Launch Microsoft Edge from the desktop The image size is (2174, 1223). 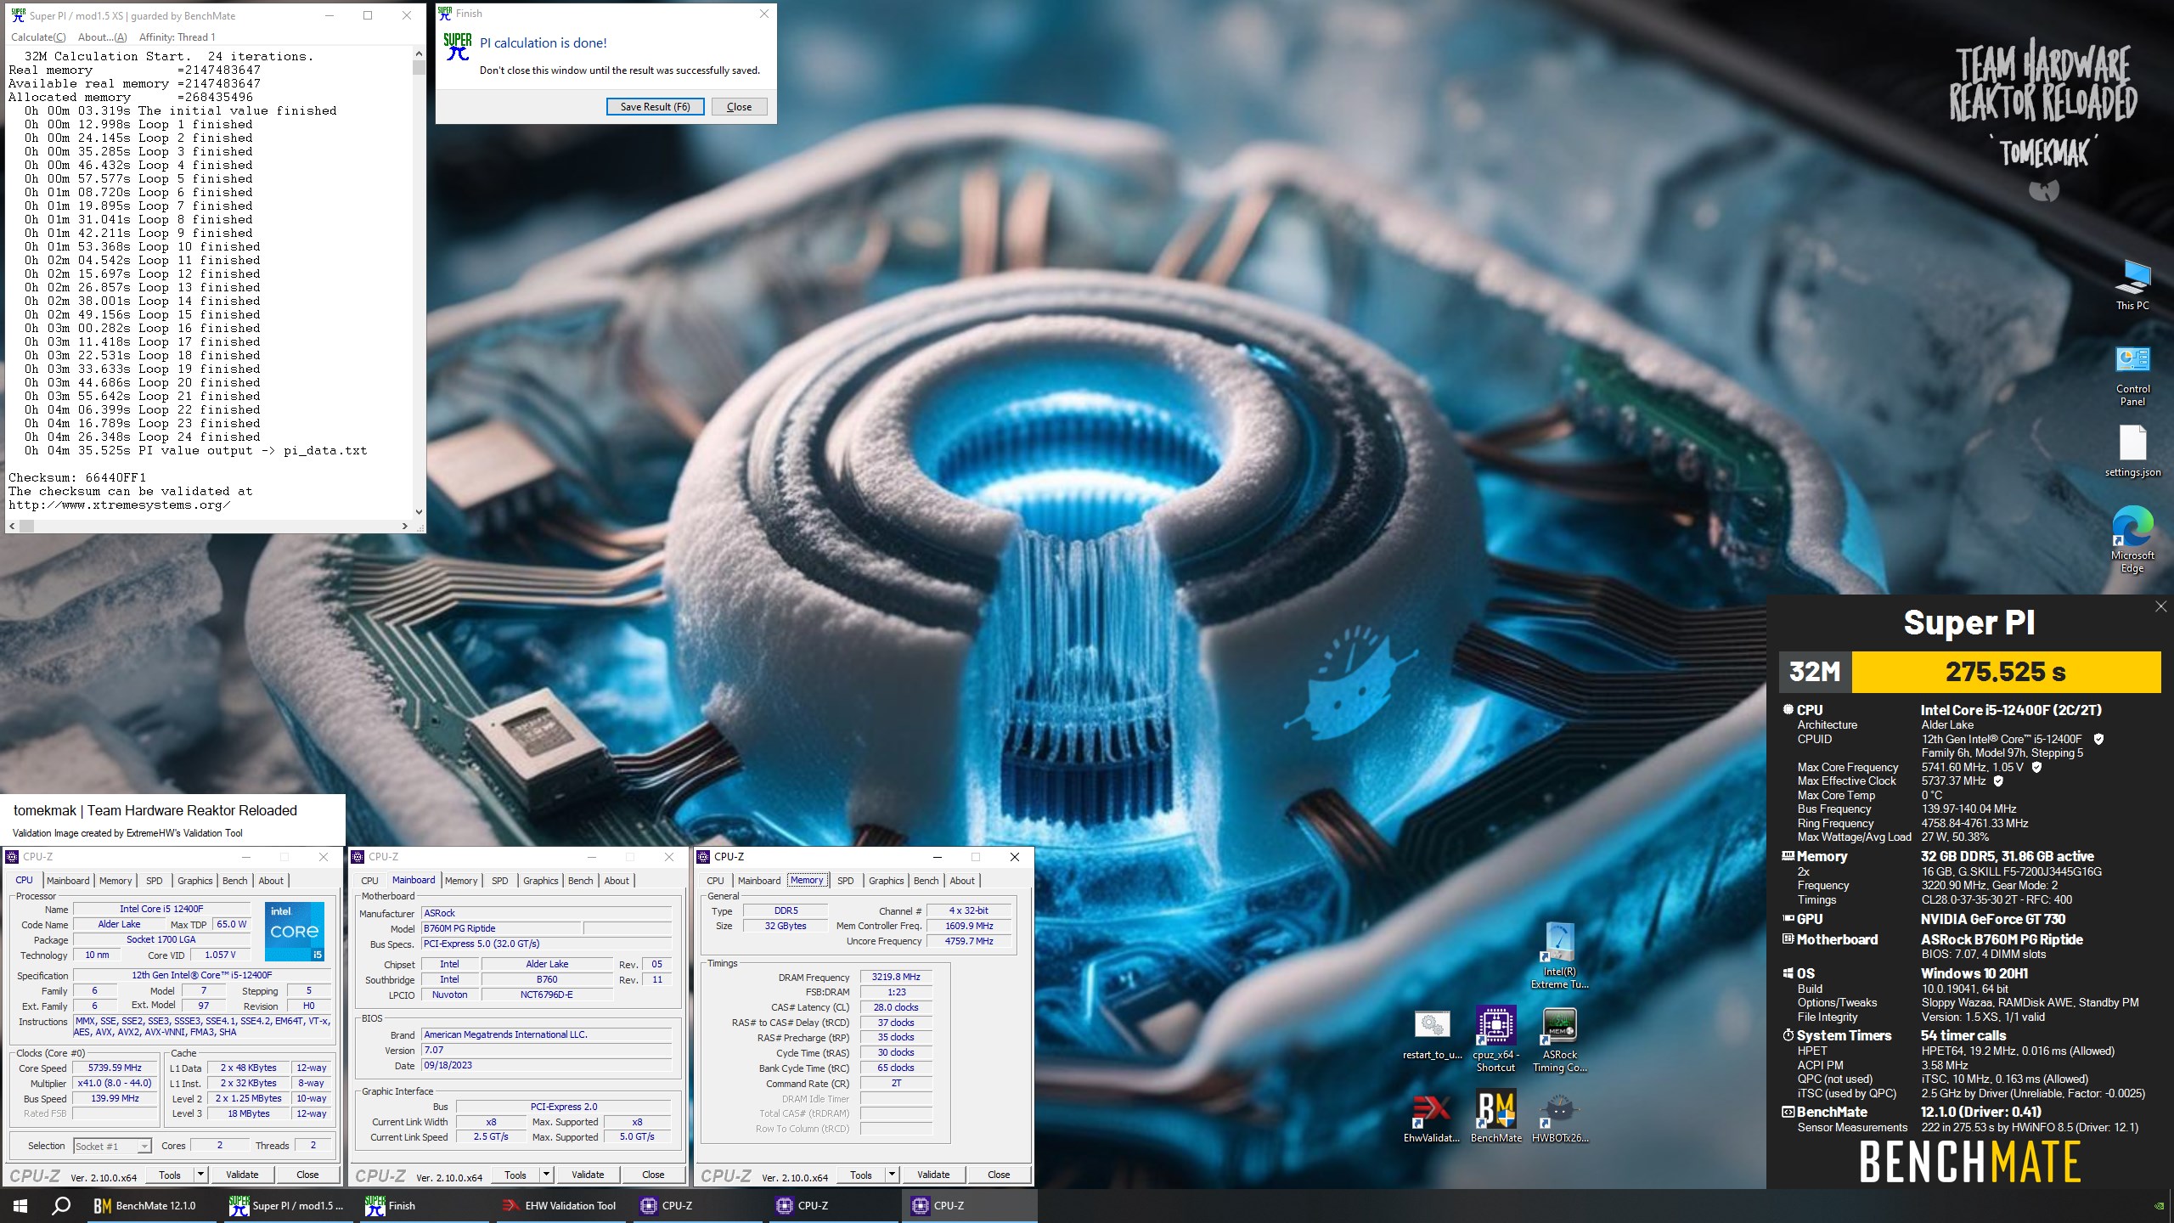[2132, 539]
